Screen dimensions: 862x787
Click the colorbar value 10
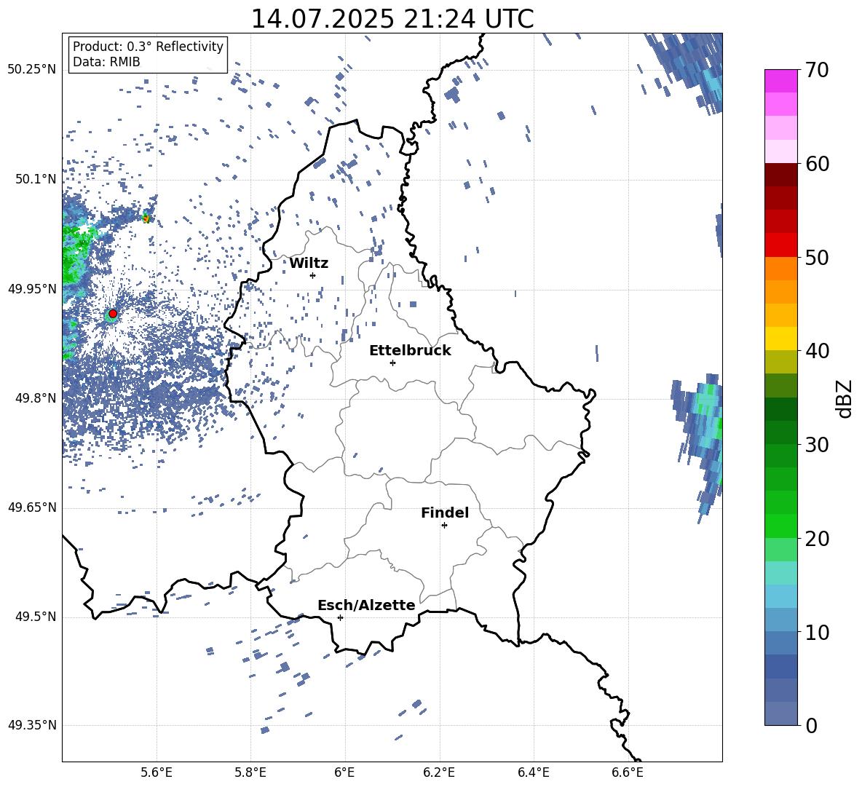(x=817, y=632)
